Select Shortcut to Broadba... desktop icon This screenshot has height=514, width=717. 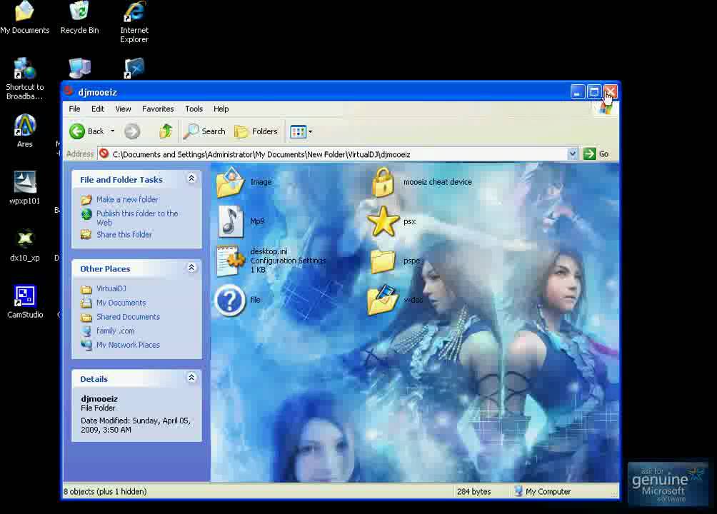coord(25,79)
